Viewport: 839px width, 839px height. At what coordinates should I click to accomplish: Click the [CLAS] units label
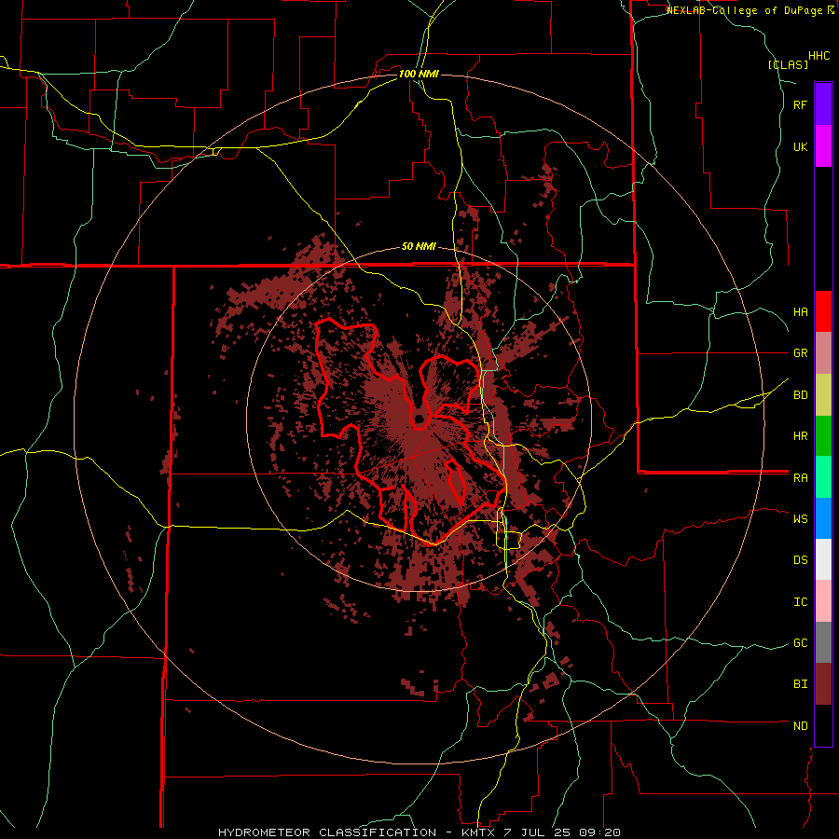coord(788,64)
